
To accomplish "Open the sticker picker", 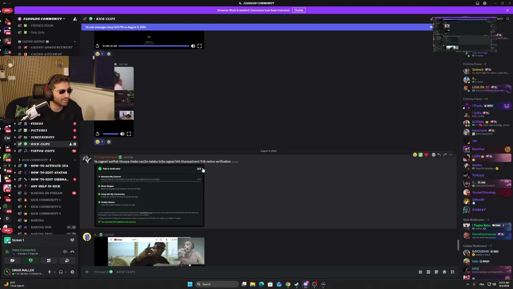I will click(436, 272).
